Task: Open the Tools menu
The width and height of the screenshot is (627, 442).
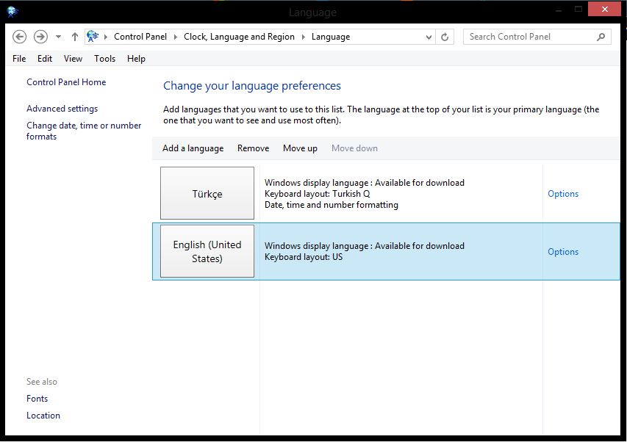Action: pos(104,59)
